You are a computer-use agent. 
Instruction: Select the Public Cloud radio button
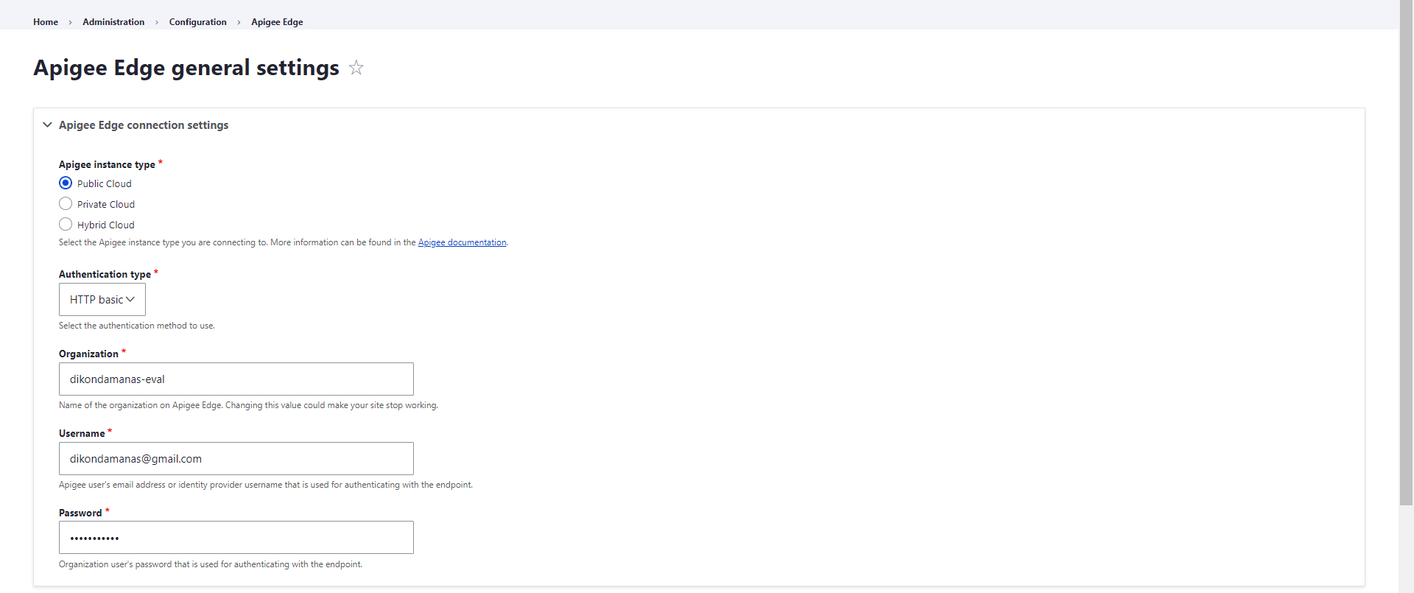[x=66, y=183]
